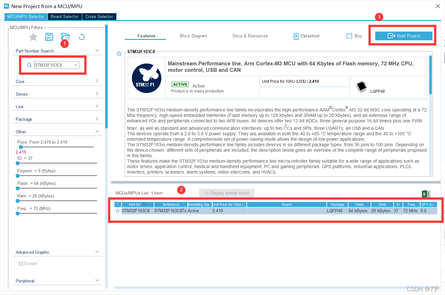Image resolution: width=445 pixels, height=295 pixels.
Task: Click the IO slider handle
Action: click(x=18, y=163)
